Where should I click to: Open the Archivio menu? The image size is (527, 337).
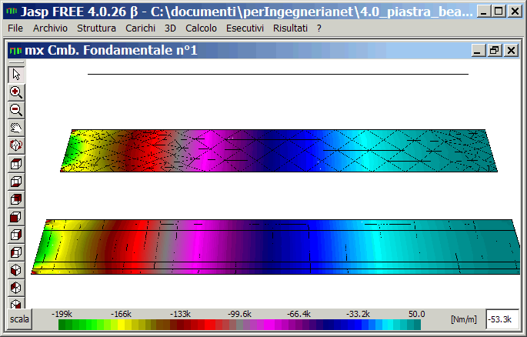click(x=50, y=28)
